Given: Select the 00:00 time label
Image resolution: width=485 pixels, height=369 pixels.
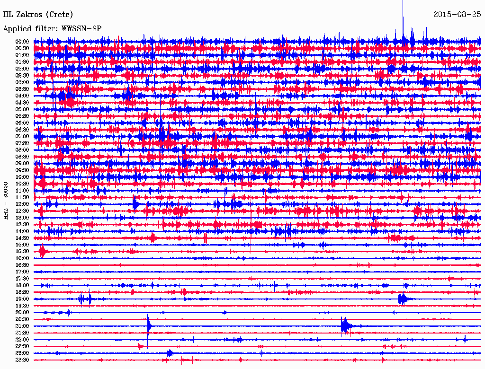Looking at the screenshot, I should pos(22,42).
